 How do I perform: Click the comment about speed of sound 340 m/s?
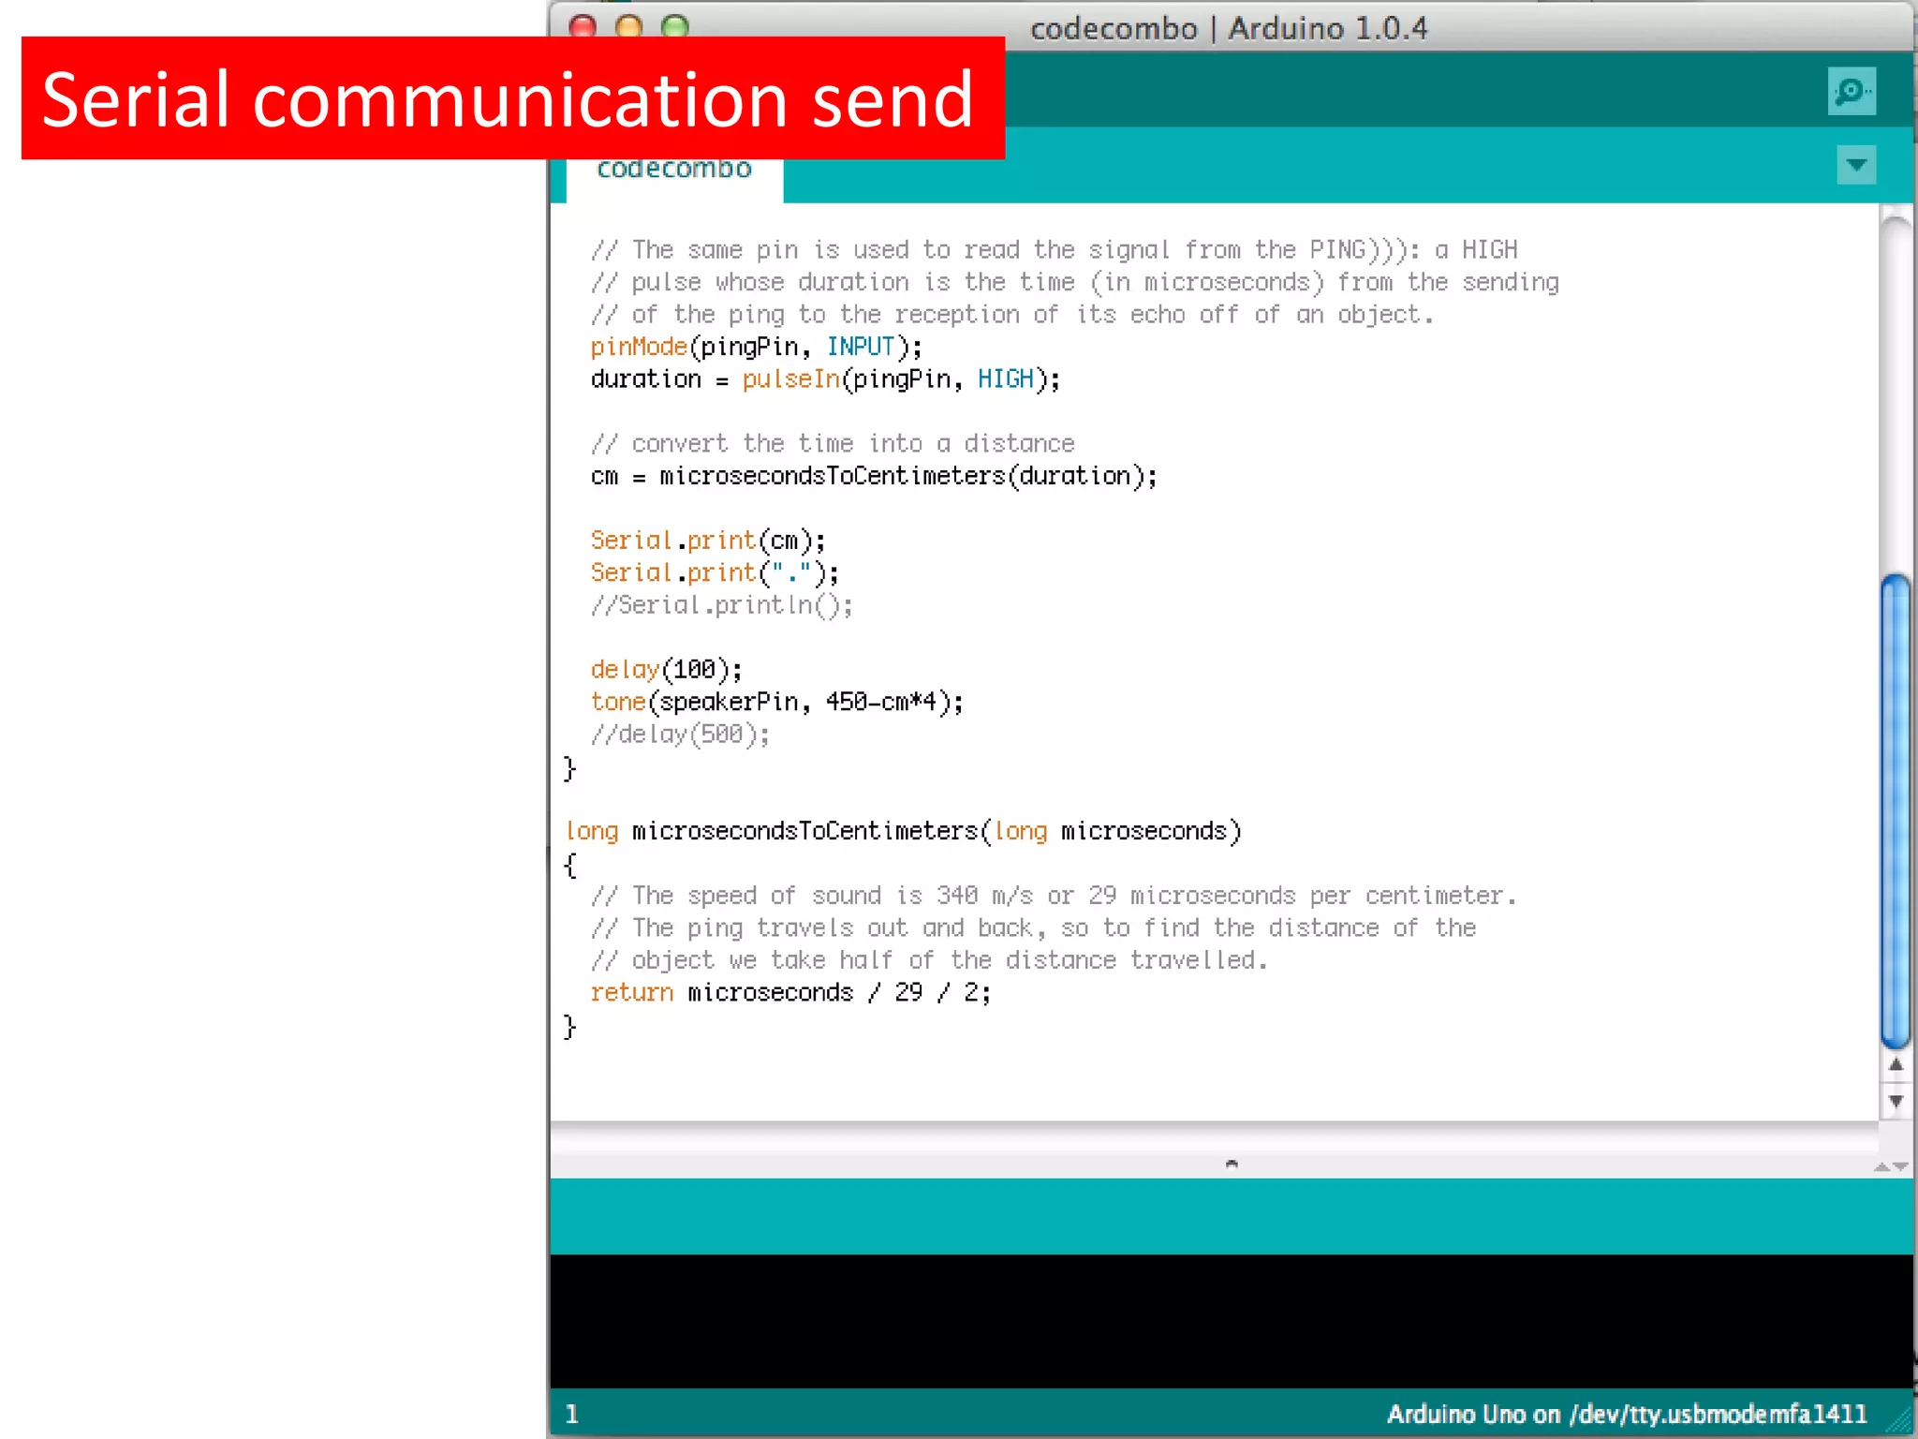[x=1054, y=897]
